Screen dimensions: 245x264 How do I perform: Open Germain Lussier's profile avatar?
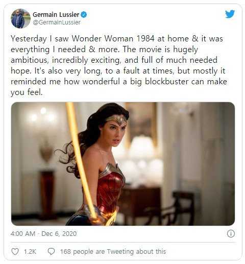point(20,18)
